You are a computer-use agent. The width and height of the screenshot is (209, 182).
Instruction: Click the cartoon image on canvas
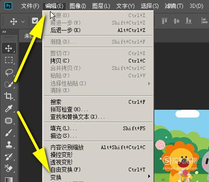pyautogui.click(x=182, y=146)
